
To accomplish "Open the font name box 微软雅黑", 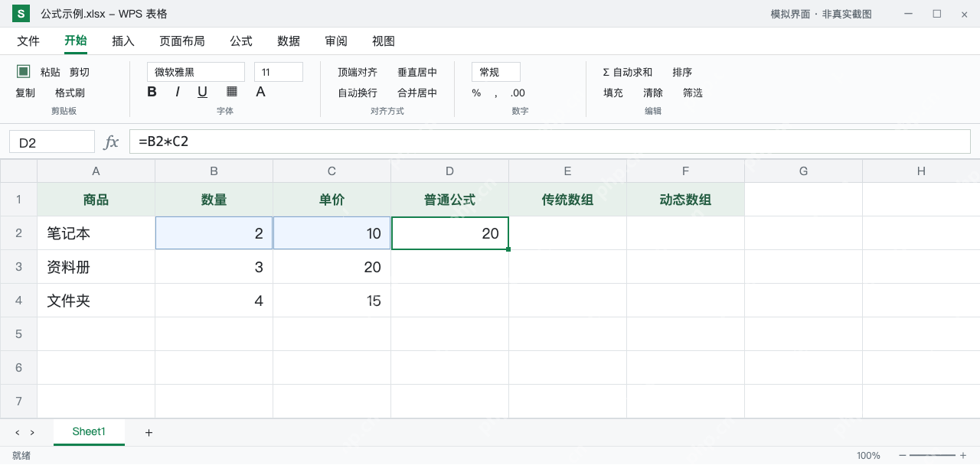I will point(196,72).
